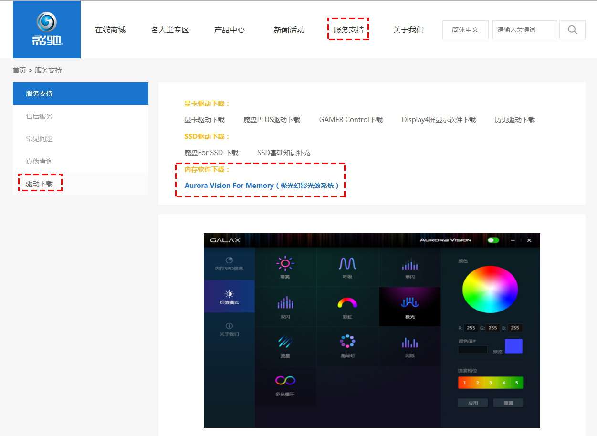597x436 pixels.
Task: Open 服务支持 in top navigation
Action: click(x=349, y=30)
